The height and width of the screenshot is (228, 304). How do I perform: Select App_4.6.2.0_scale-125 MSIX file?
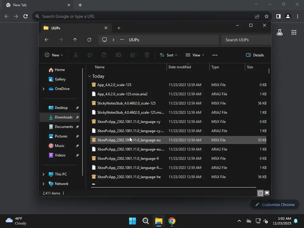coord(178,85)
